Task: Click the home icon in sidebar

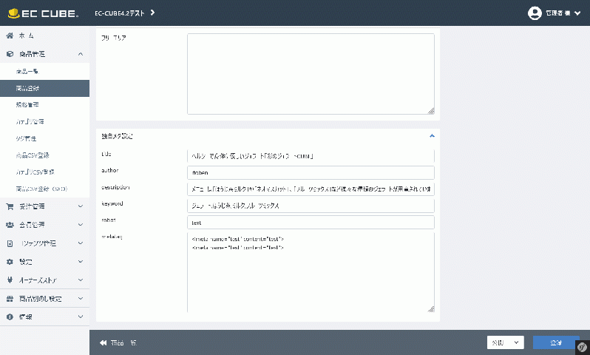Action: [x=10, y=35]
